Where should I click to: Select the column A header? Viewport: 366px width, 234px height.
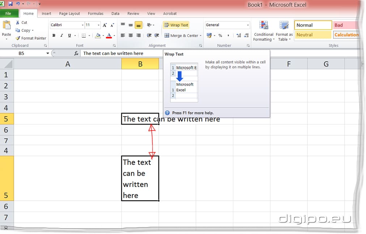point(68,64)
